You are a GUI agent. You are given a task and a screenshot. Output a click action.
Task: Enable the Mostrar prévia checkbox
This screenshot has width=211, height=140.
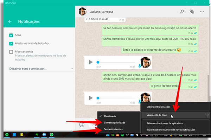click(11, 52)
